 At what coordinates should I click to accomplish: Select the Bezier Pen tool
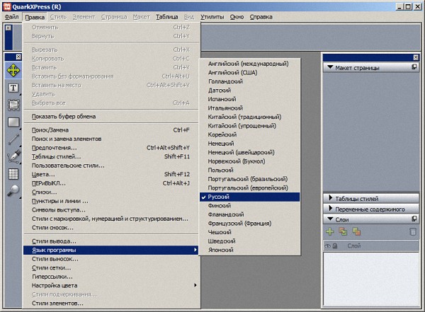[x=13, y=156]
